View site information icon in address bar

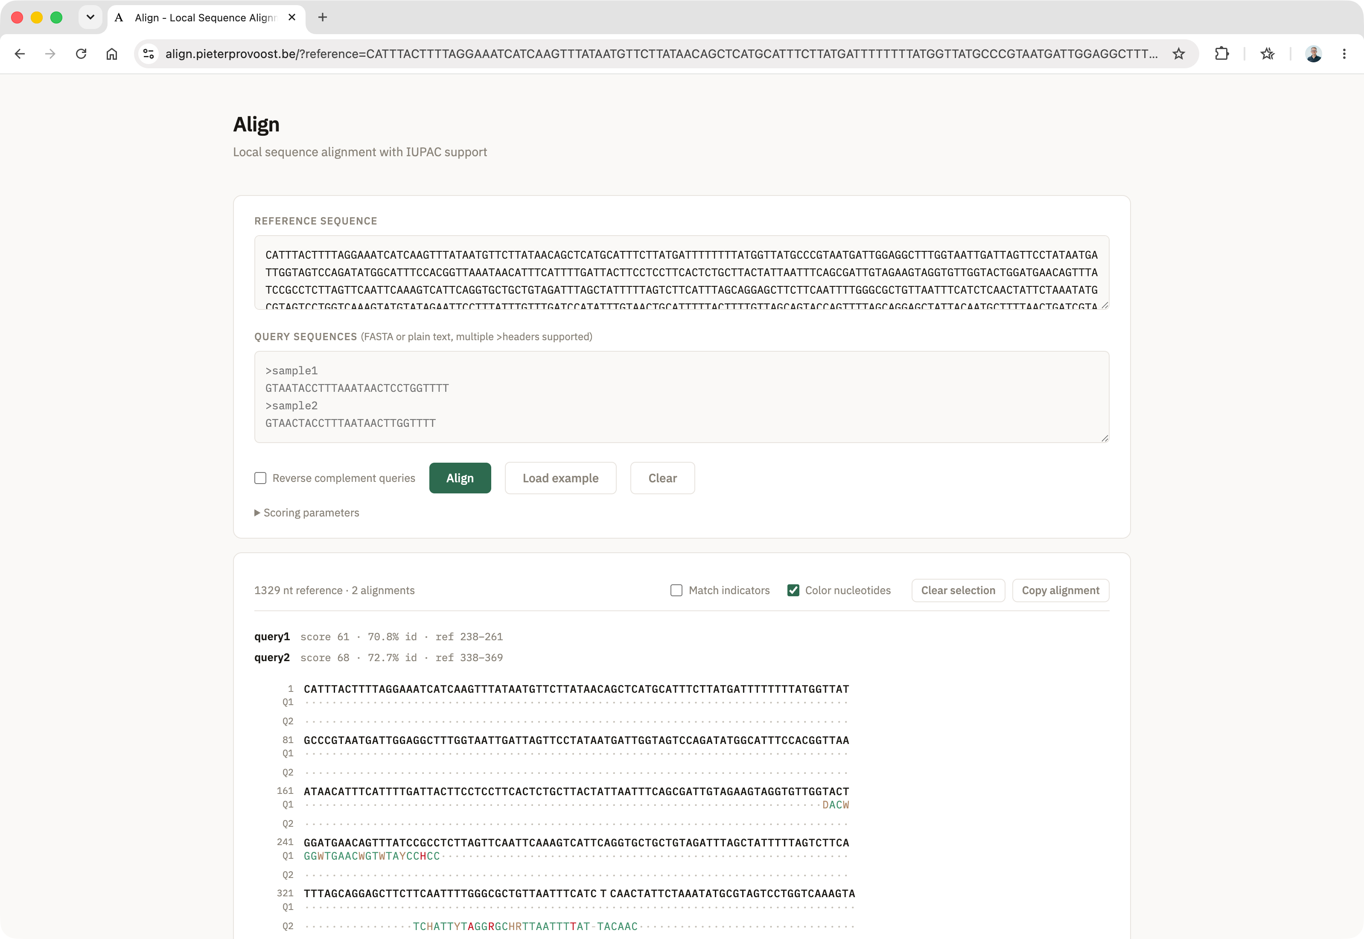click(x=149, y=53)
